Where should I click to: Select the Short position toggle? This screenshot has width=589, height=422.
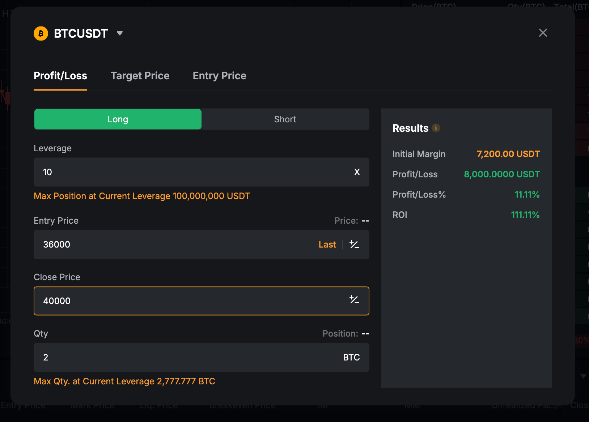285,119
